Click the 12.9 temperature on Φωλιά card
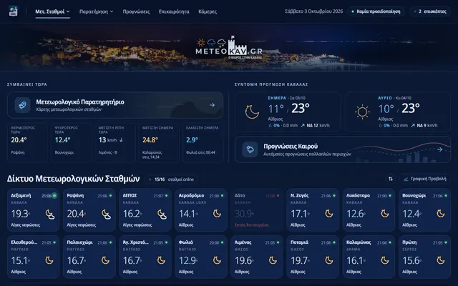The width and height of the screenshot is (458, 286). point(187,260)
